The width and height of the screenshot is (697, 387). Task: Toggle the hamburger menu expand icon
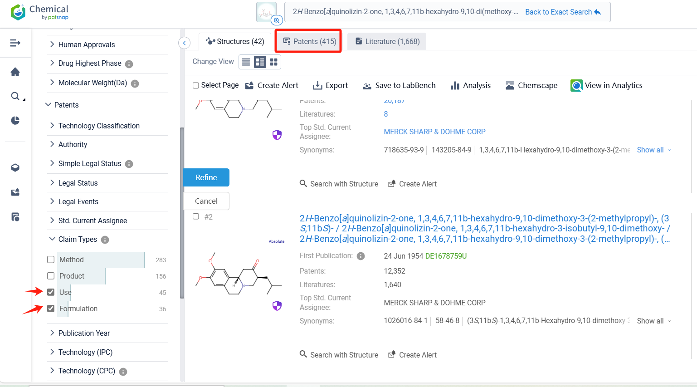(15, 43)
